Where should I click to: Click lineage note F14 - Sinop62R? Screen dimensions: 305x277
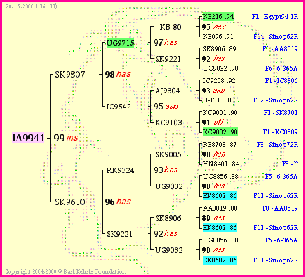pyautogui.click(x=276, y=37)
